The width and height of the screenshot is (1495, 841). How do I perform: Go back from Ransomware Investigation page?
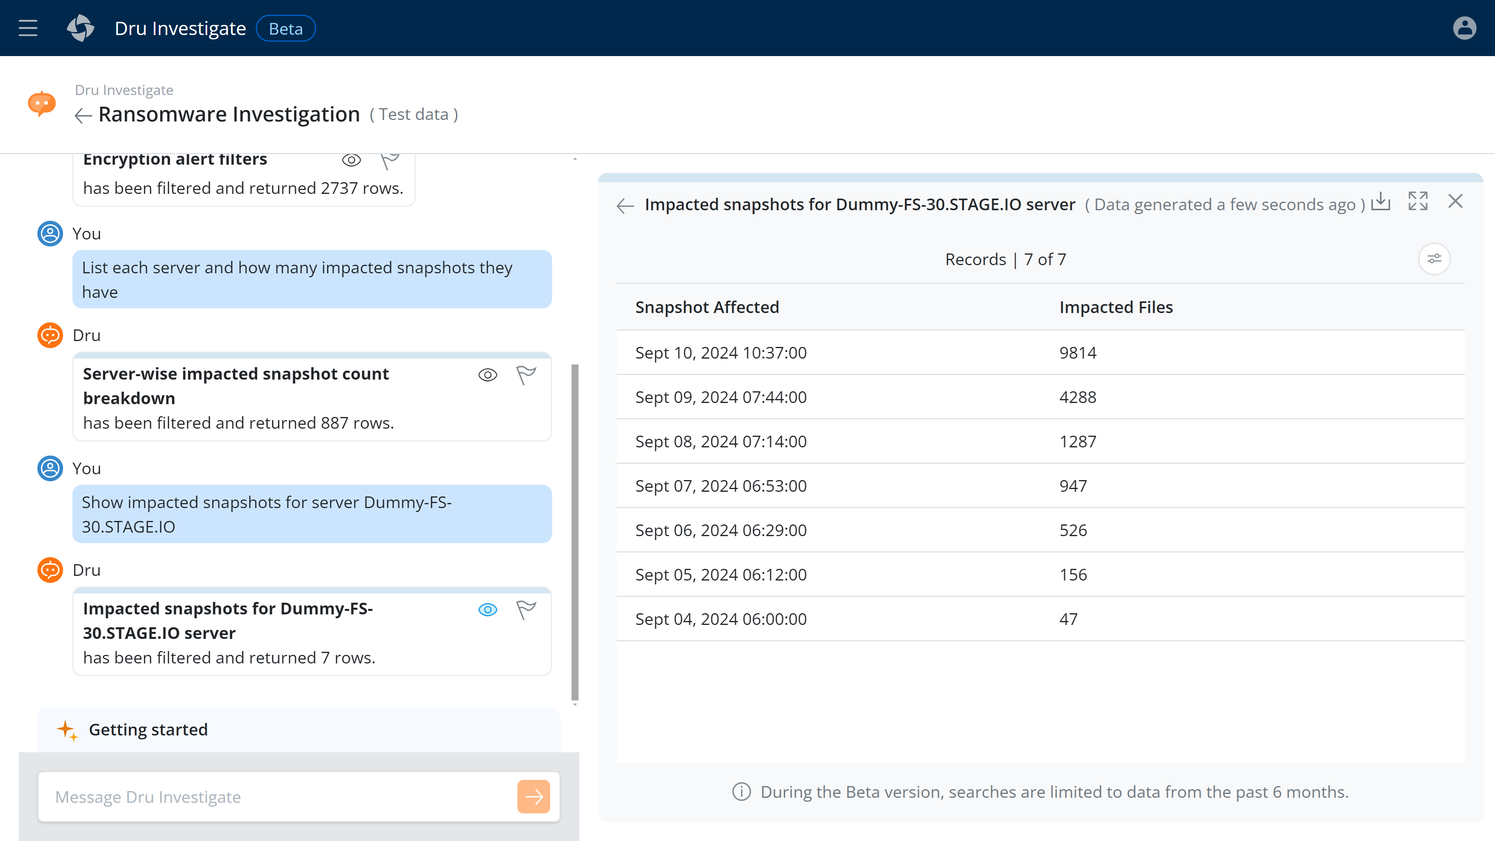83,116
